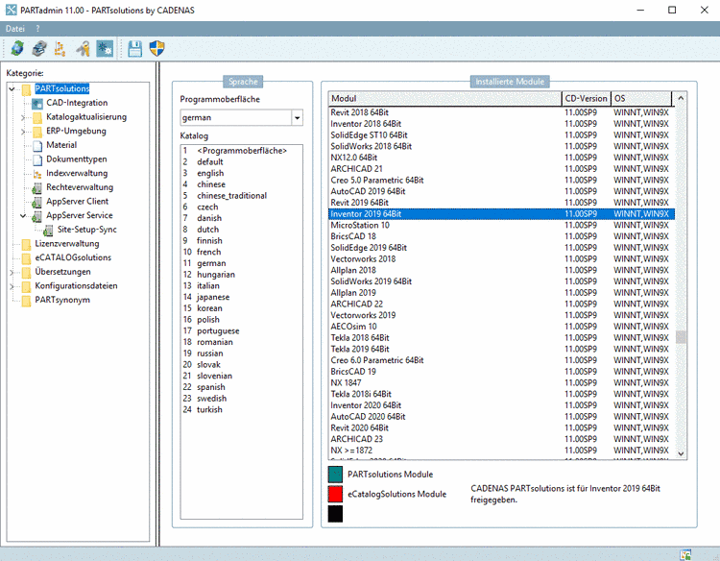Click the blue-yellow shield admin icon
The image size is (720, 561).
coord(157,48)
